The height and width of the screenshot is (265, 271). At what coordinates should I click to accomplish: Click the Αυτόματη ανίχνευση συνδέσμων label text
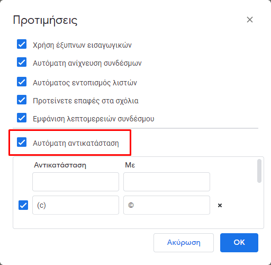[87, 63]
